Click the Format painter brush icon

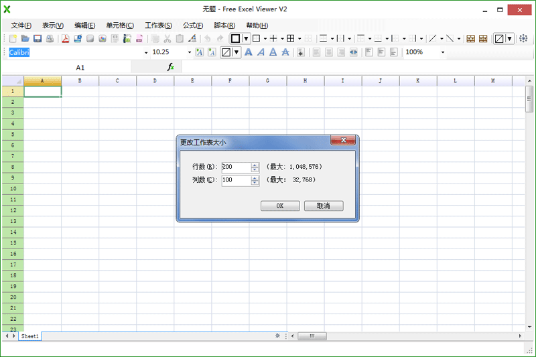click(x=192, y=39)
